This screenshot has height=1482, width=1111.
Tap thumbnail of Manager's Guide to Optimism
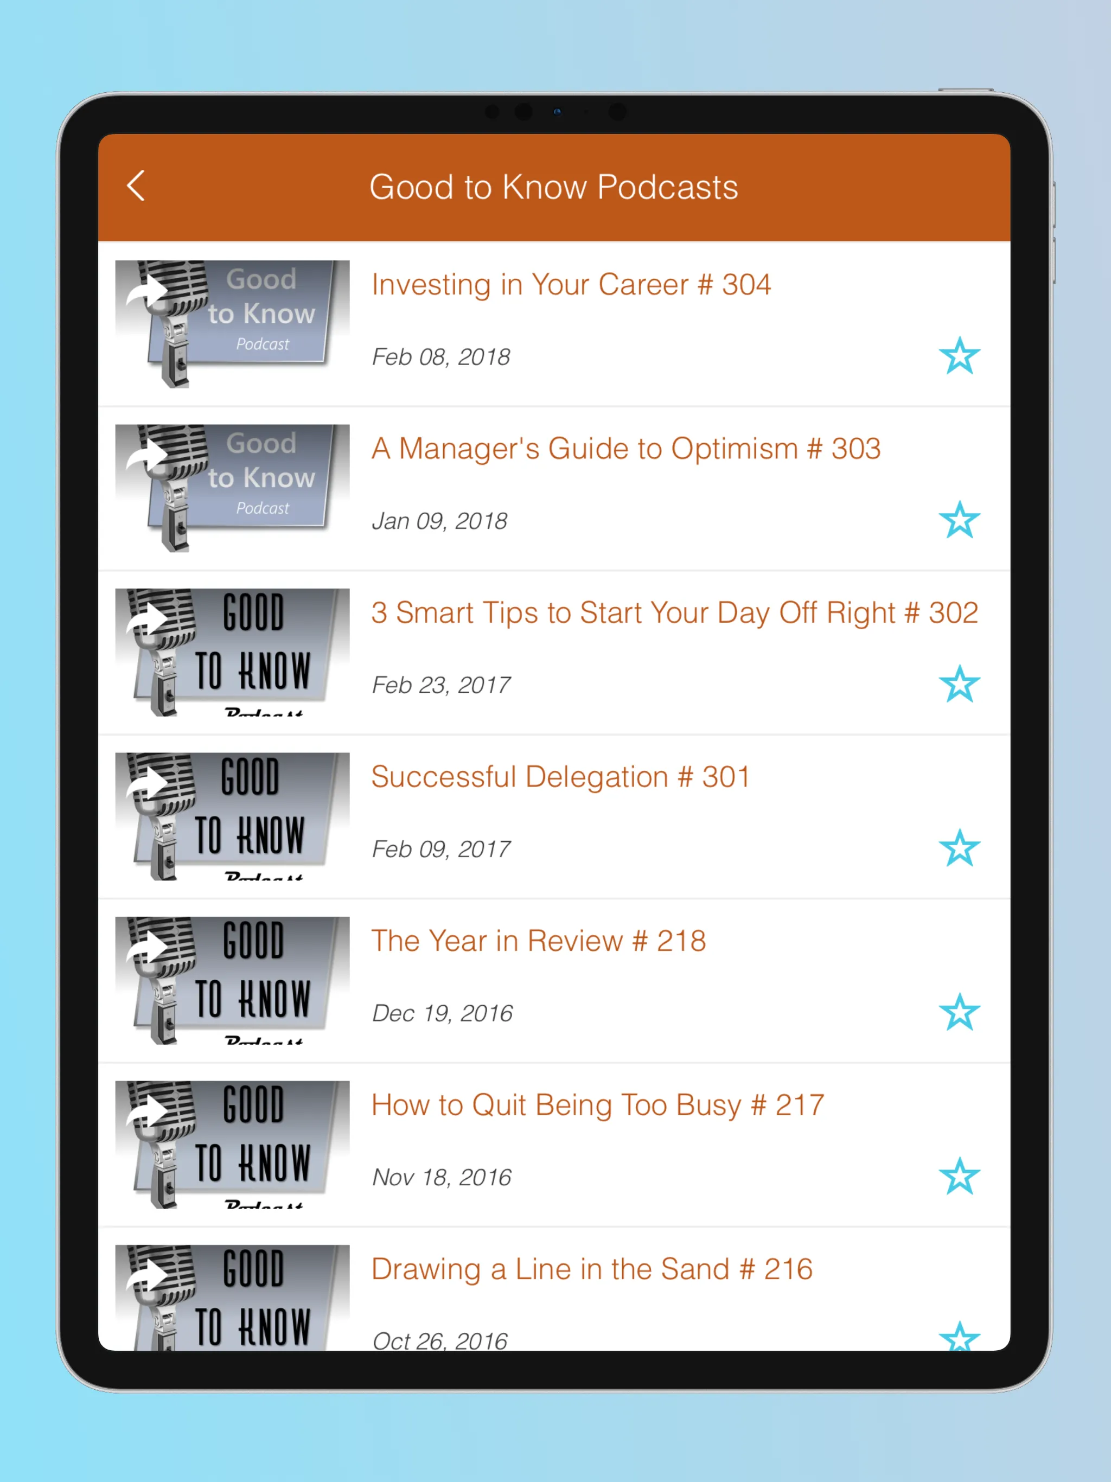click(x=233, y=488)
